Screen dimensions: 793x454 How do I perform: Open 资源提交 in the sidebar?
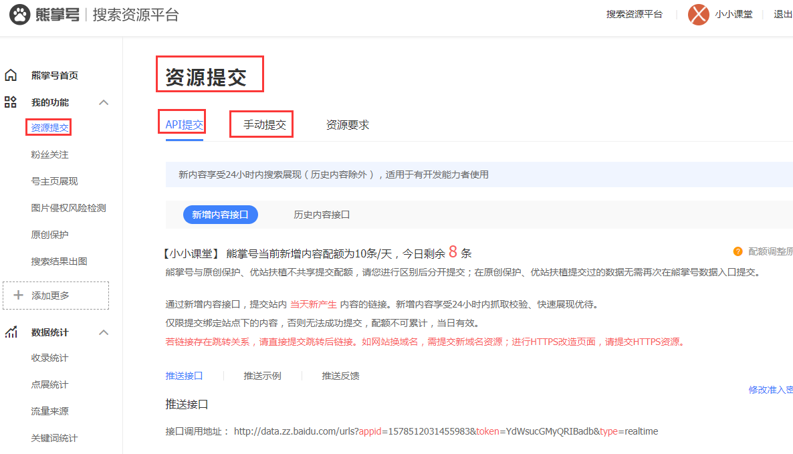(x=49, y=128)
